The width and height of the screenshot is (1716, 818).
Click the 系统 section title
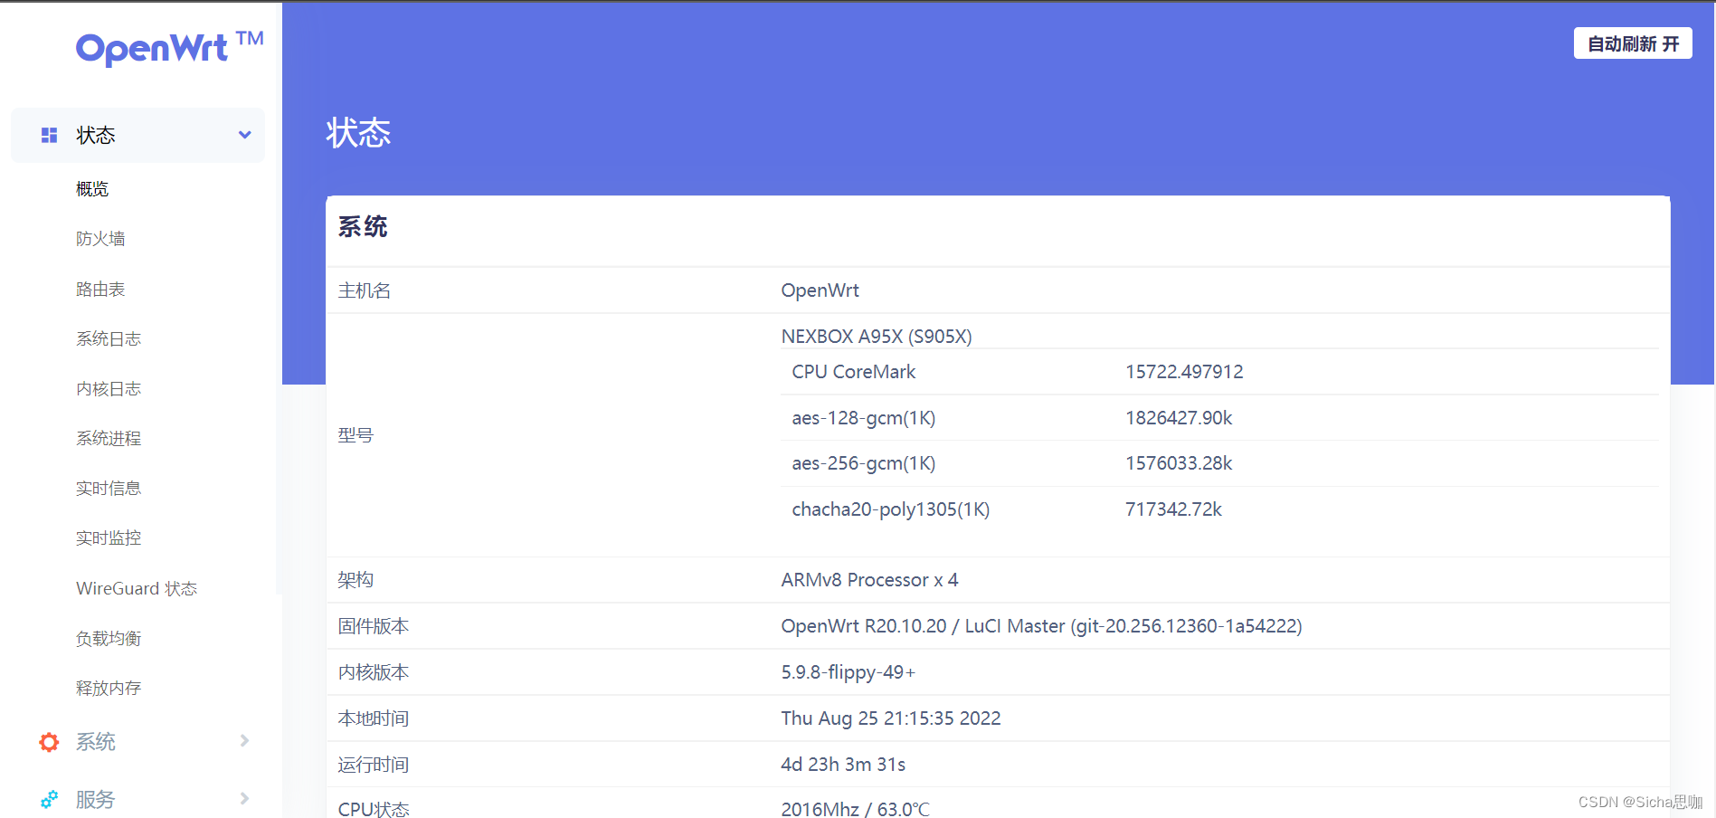[x=363, y=226]
